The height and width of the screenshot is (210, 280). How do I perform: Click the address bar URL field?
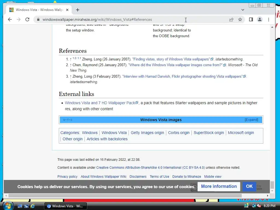(x=132, y=19)
